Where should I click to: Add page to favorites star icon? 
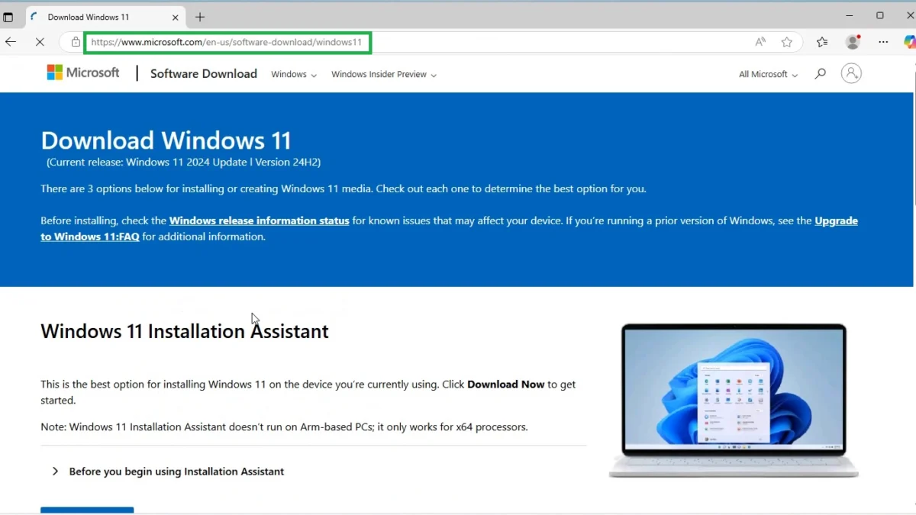[787, 42]
